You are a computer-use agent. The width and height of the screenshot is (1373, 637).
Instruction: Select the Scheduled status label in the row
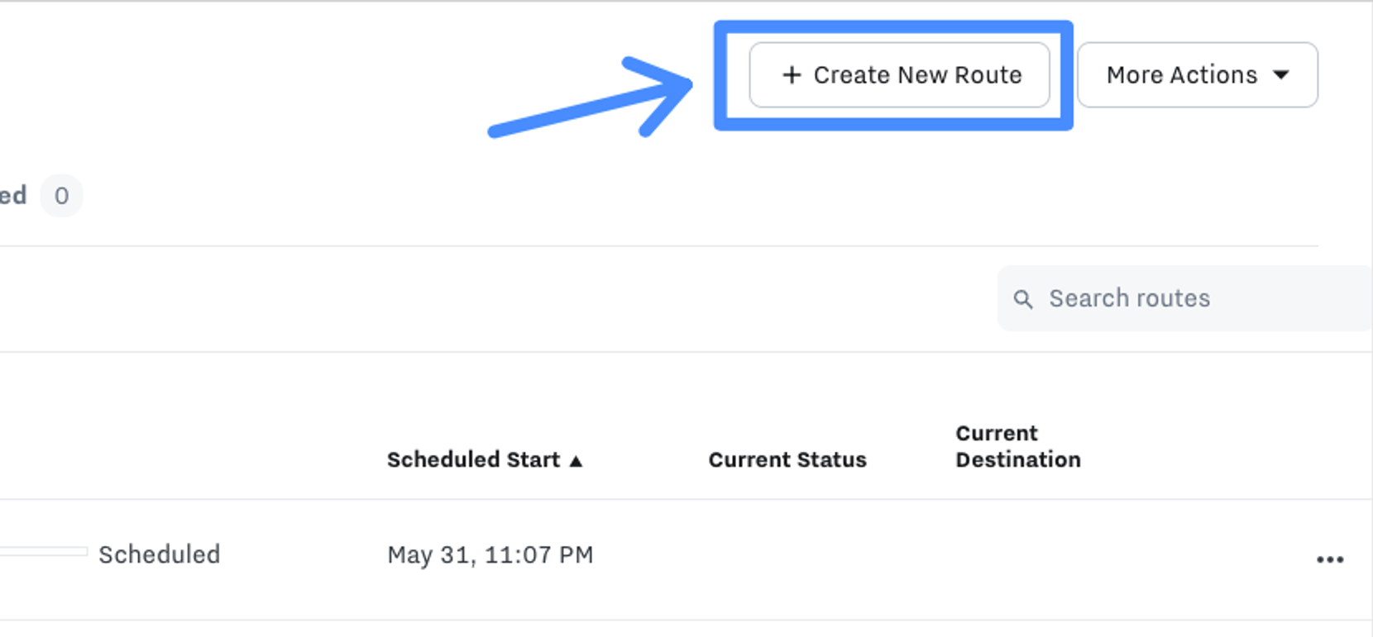(159, 554)
